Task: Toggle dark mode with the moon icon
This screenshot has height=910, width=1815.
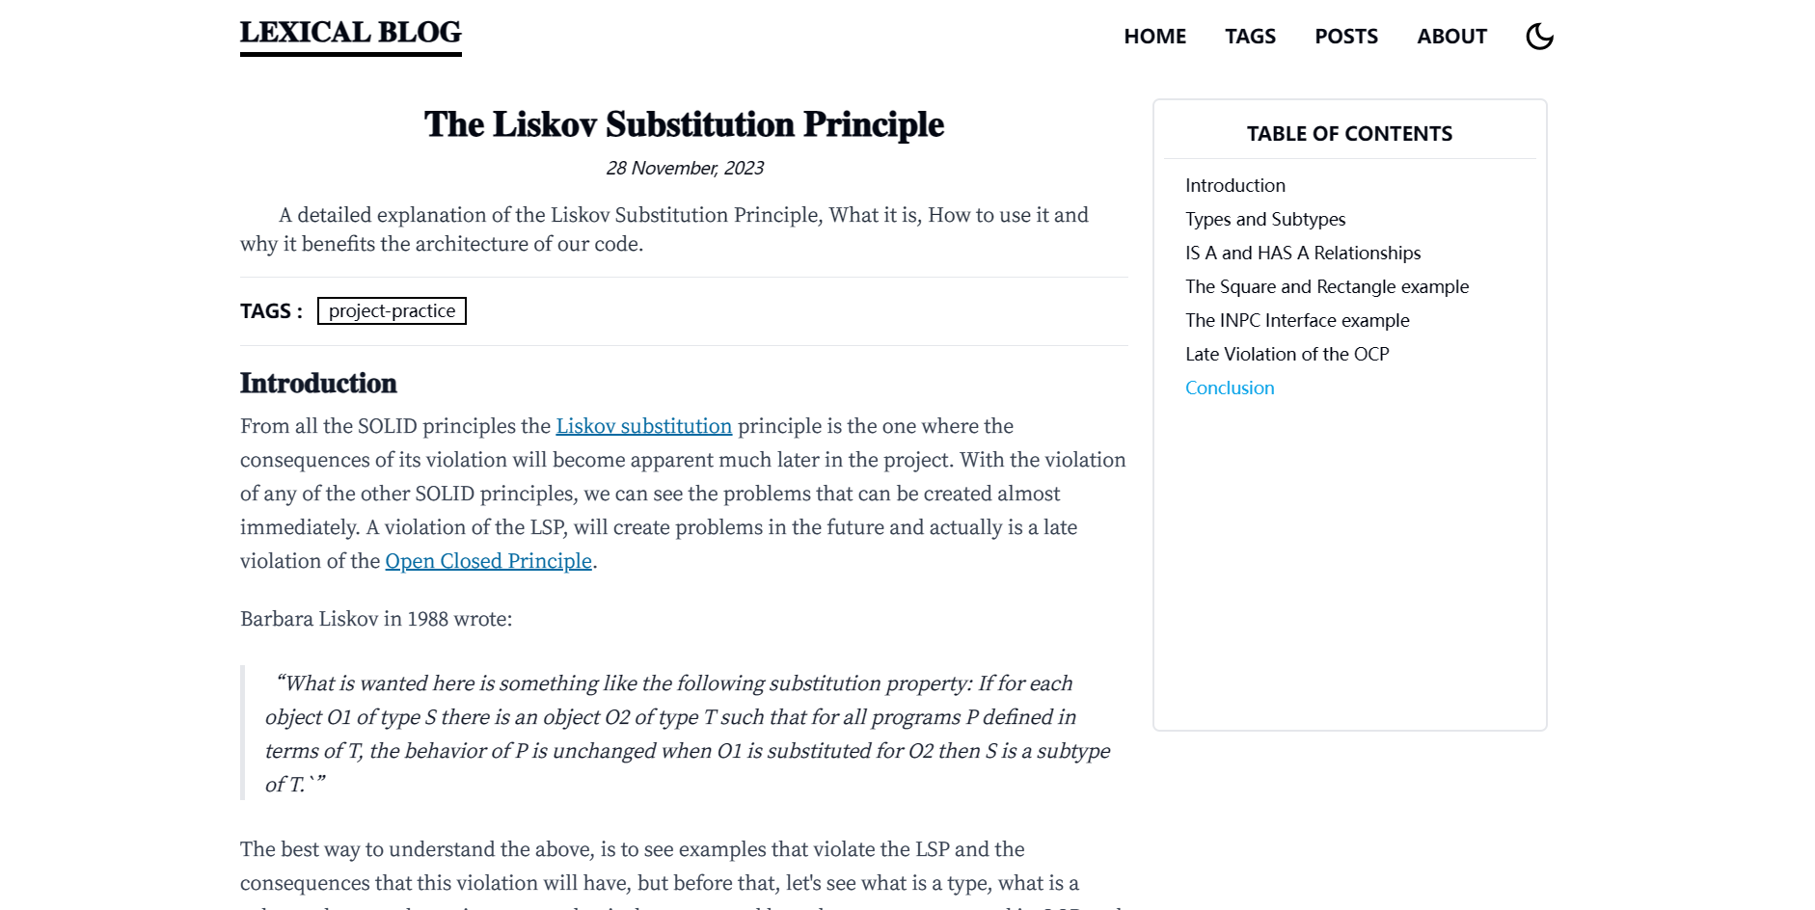Action: [1539, 37]
